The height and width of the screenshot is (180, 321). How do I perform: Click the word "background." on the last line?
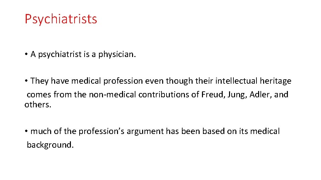point(50,145)
